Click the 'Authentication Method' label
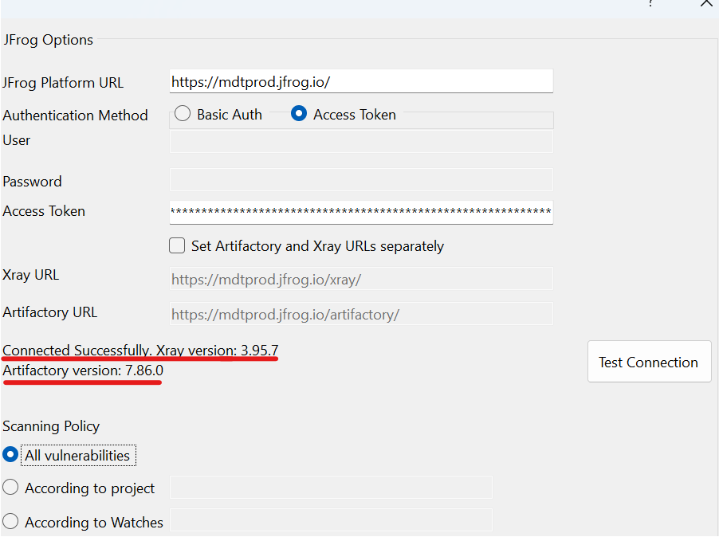Image resolution: width=719 pixels, height=537 pixels. click(x=75, y=115)
